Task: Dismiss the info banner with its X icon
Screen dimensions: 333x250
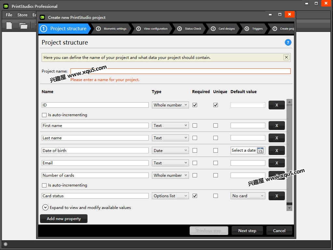Action: 286,57
